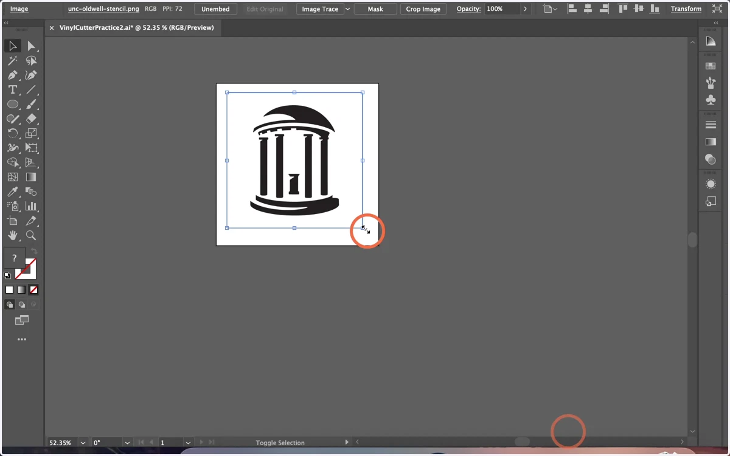The height and width of the screenshot is (456, 730).
Task: Open artboard number dropdown
Action: tap(188, 443)
